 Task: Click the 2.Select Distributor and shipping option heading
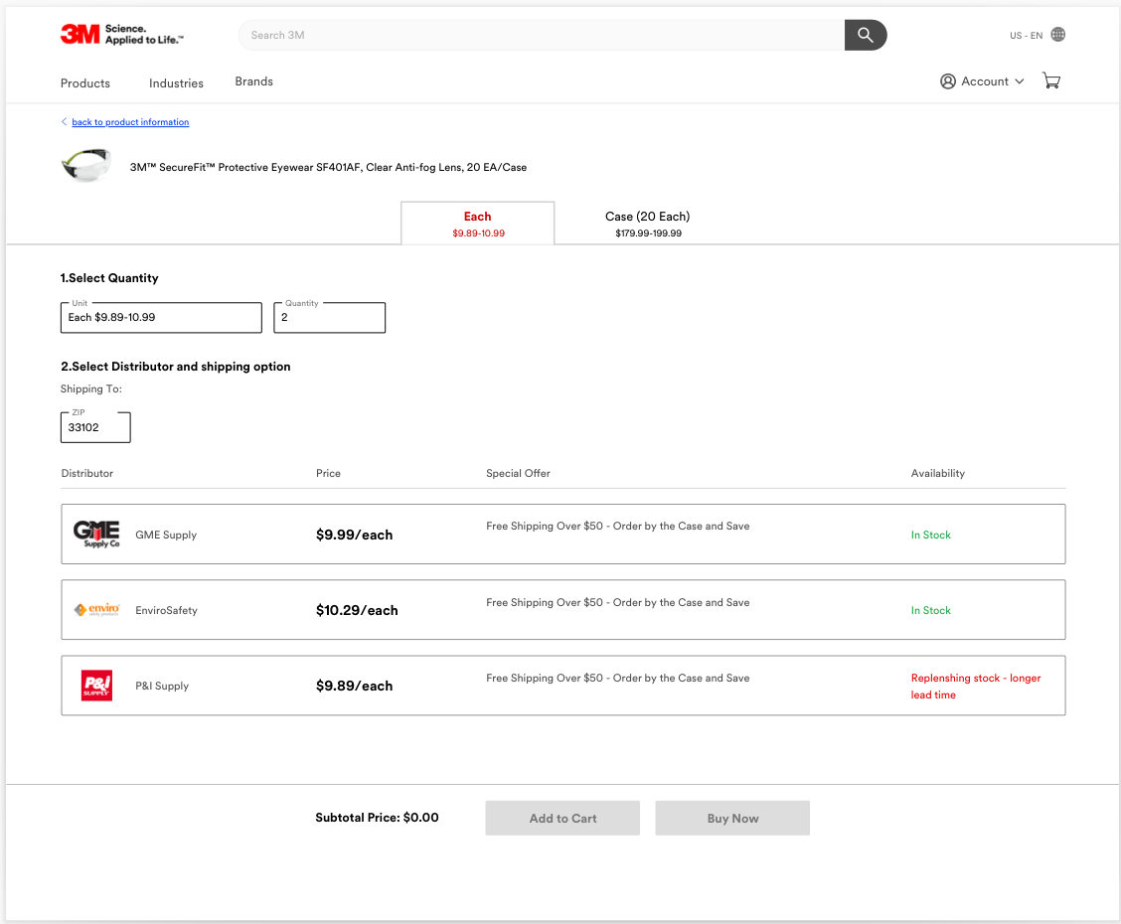coord(175,367)
